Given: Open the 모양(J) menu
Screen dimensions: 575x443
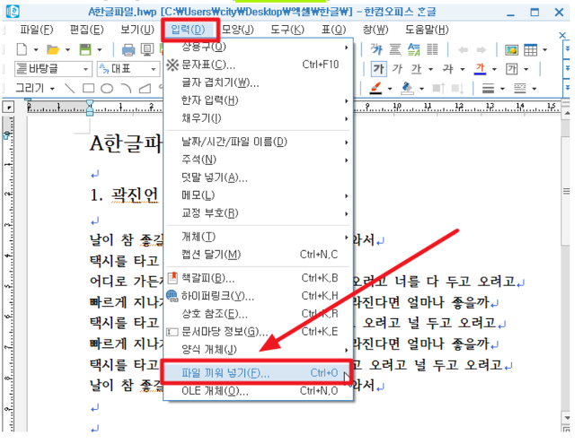Looking at the screenshot, I should click(237, 30).
